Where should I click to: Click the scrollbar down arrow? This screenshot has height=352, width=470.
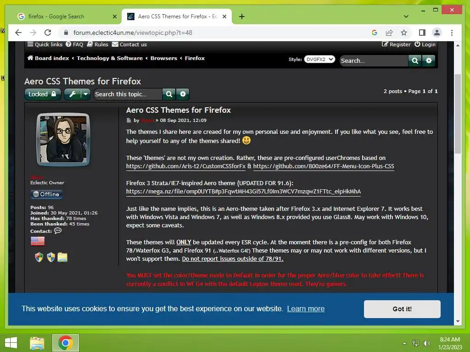tap(458, 321)
